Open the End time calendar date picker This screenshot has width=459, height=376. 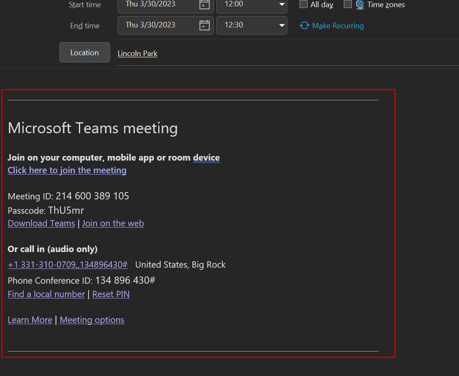(205, 25)
